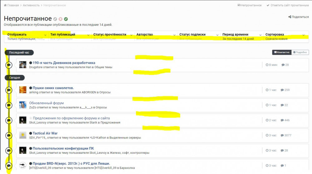This screenshot has height=174, width=312.
Task: Click timeline comment bubble for конфигурации ПК row
Action: 9,151
